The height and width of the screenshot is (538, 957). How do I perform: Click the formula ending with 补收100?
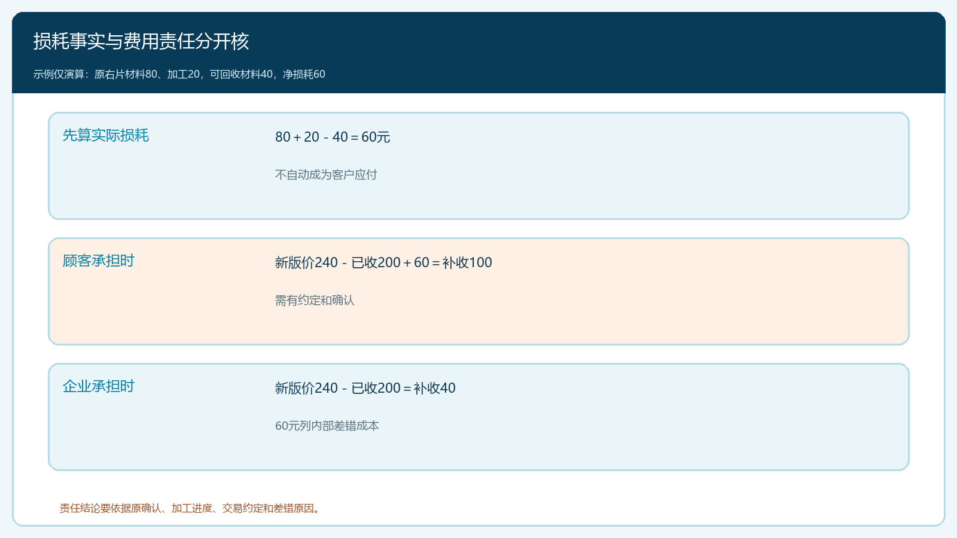[x=383, y=262]
